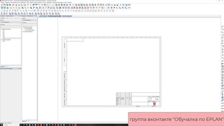Collapse Новый проект(1) node in macros tree
This screenshot has width=224, height=126.
[22, 27]
